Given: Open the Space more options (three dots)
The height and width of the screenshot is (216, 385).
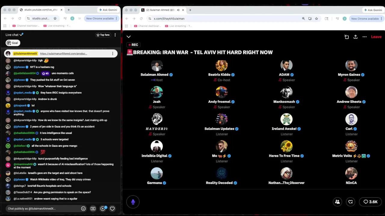Looking at the screenshot, I should point(365,37).
